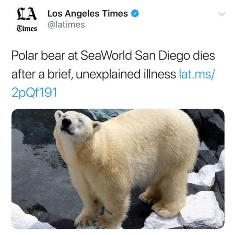This screenshot has height=235, width=236.
Task: Click the gothic "LA" letters in the avatar
Action: pos(27,14)
